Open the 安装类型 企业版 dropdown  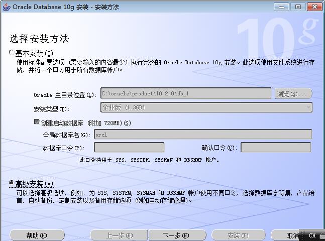[x=206, y=107]
